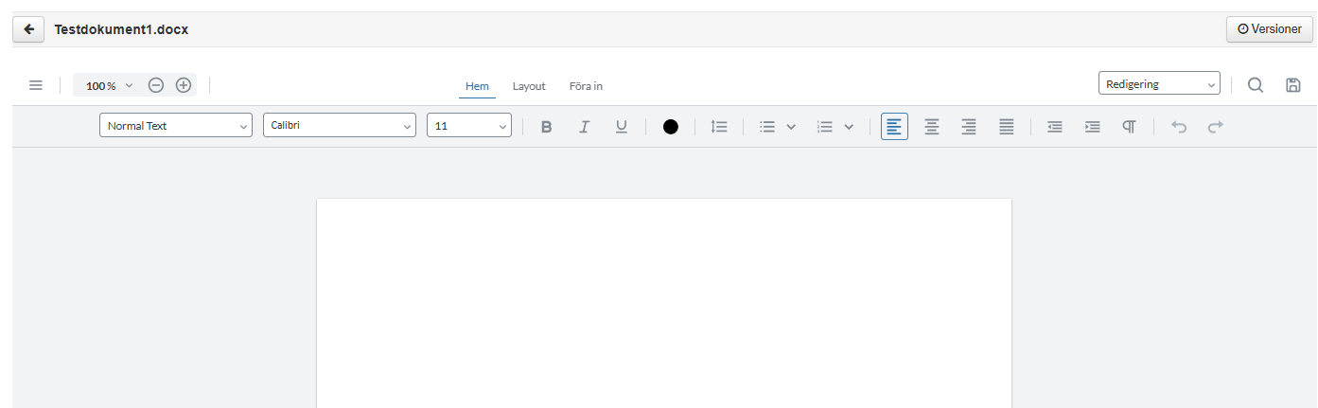Open the Normal Text style dropdown
This screenshot has height=408, width=1318.
(x=176, y=126)
